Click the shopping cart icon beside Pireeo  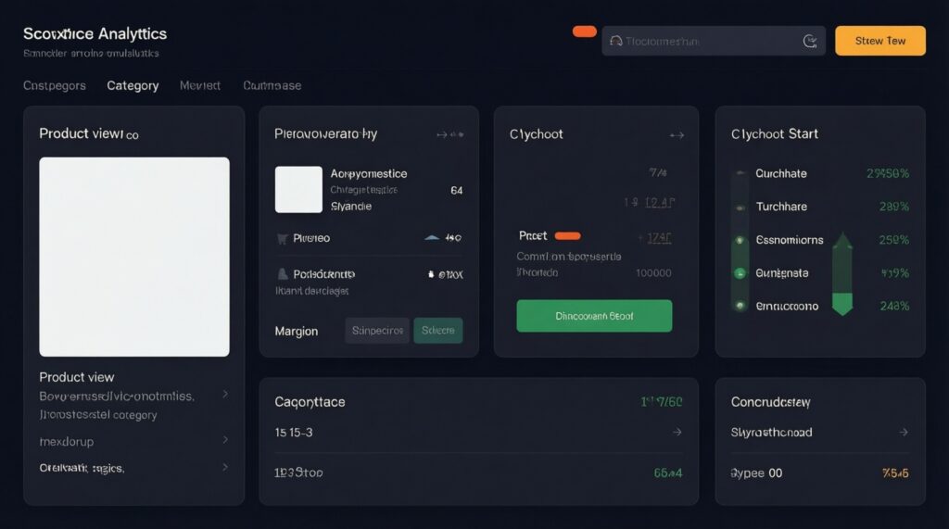coord(282,238)
